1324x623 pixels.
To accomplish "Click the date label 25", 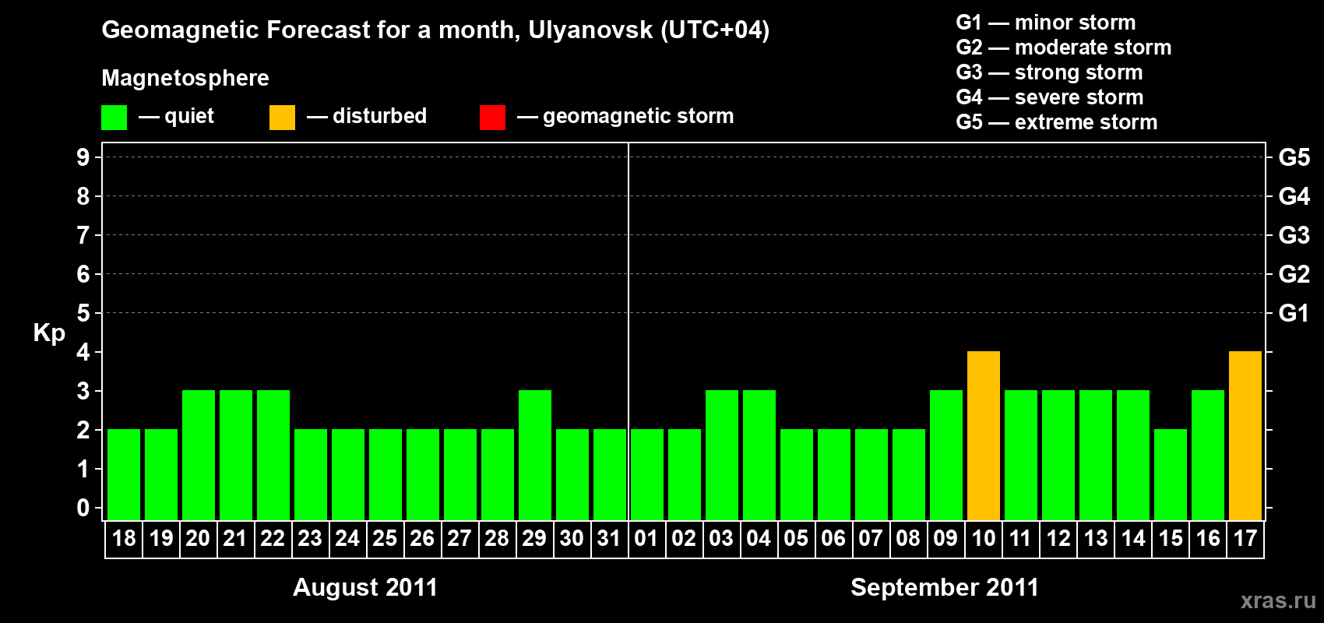I will 385,538.
